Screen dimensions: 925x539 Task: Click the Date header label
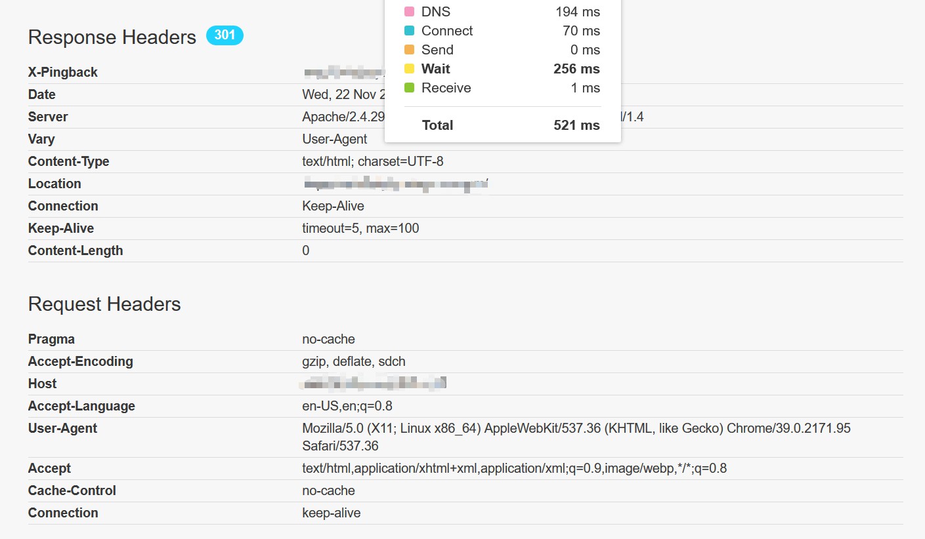click(42, 94)
